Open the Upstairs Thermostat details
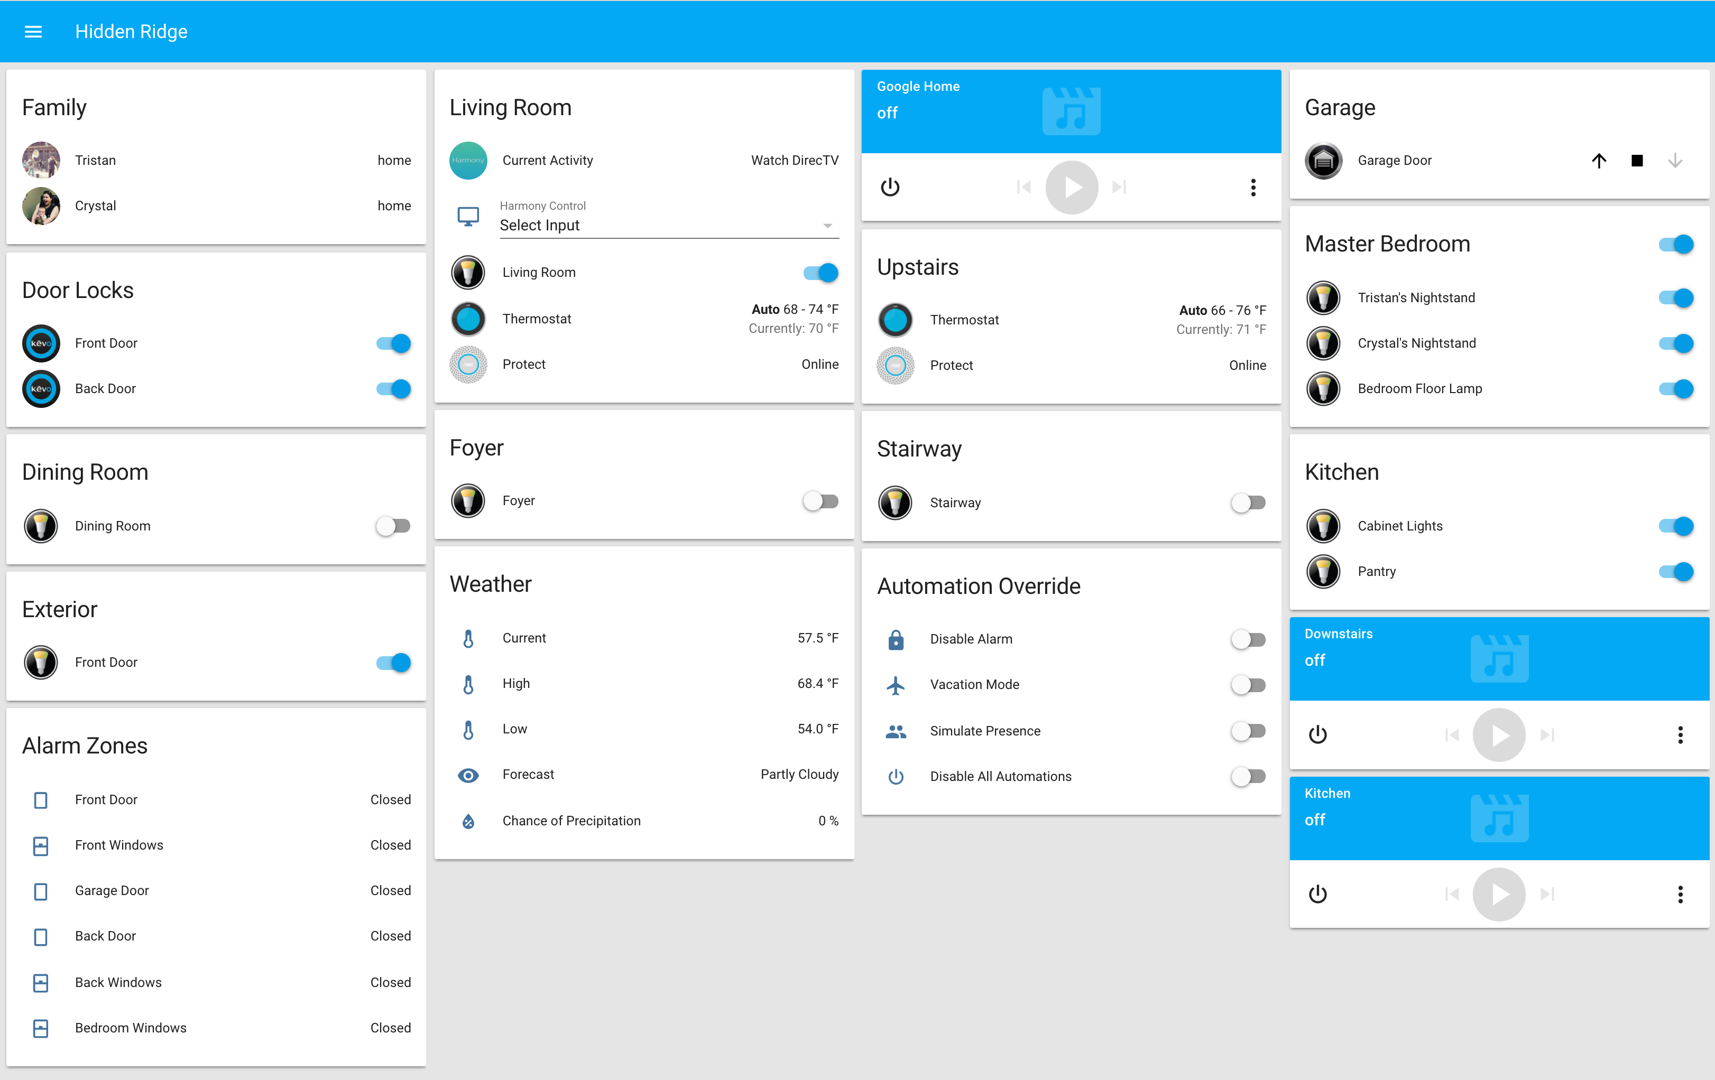This screenshot has height=1080, width=1715. 964,320
